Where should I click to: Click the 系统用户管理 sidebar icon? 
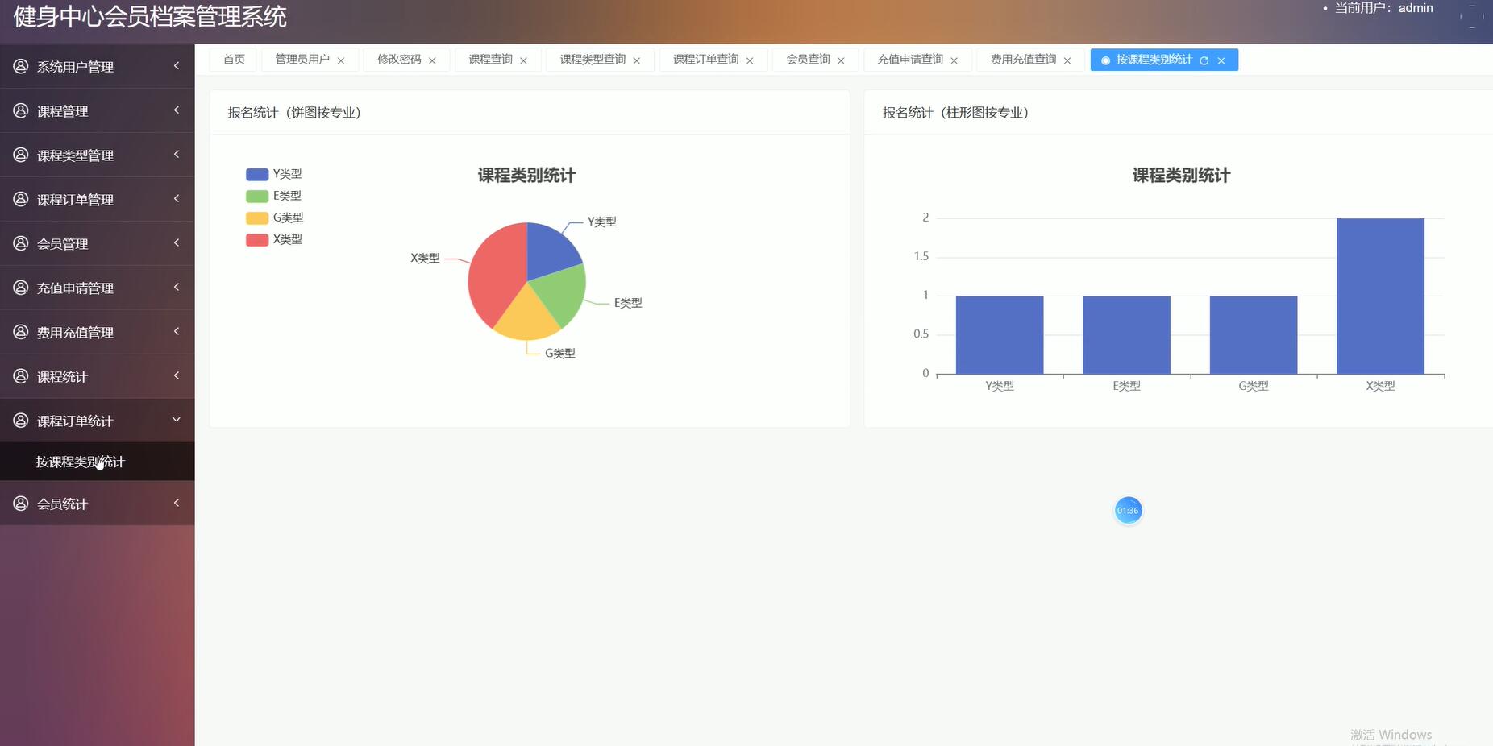(x=20, y=66)
